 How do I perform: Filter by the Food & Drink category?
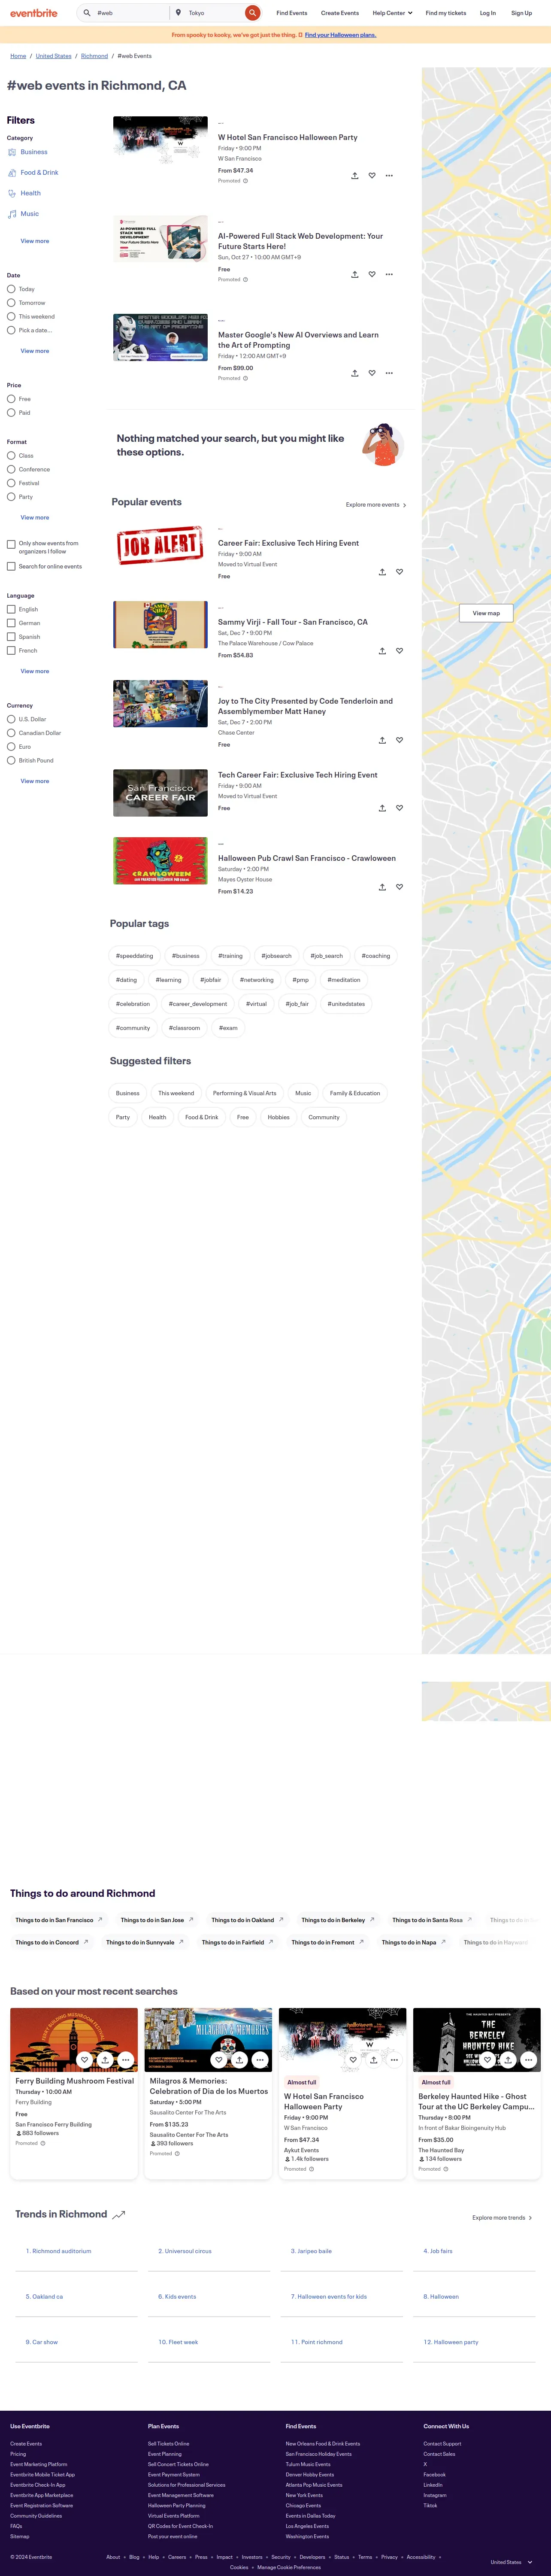pos(39,173)
